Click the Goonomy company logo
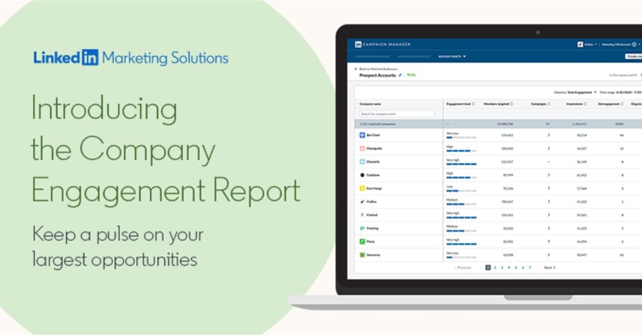This screenshot has width=642, height=336. tap(362, 255)
